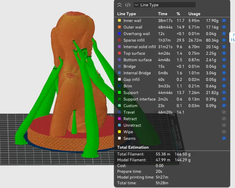Show Travel moves using the eye icon

pyautogui.click(x=224, y=112)
